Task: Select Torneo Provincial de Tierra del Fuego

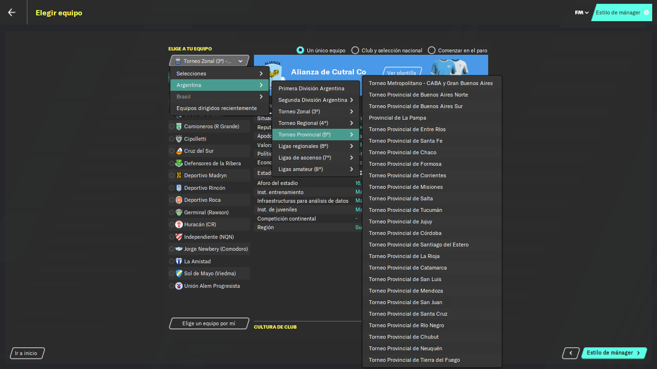Action: (432, 360)
